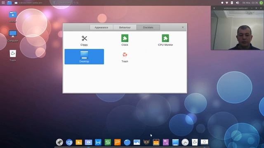The image size is (264, 148).
Task: Open the video camera recorder dock icon
Action: 88,142
